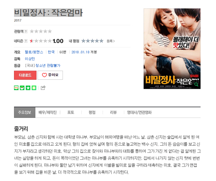Share to Naver cafe icon
Screen dimensions: 216x181
(x=22, y=88)
